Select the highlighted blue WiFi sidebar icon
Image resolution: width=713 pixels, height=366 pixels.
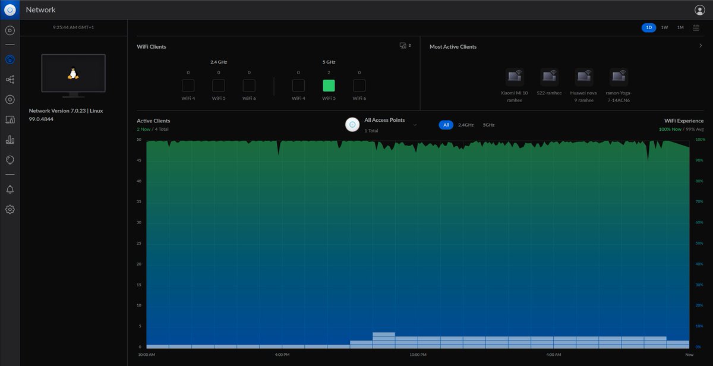click(10, 59)
